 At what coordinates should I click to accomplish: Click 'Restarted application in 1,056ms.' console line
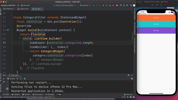pyautogui.click(x=38, y=91)
